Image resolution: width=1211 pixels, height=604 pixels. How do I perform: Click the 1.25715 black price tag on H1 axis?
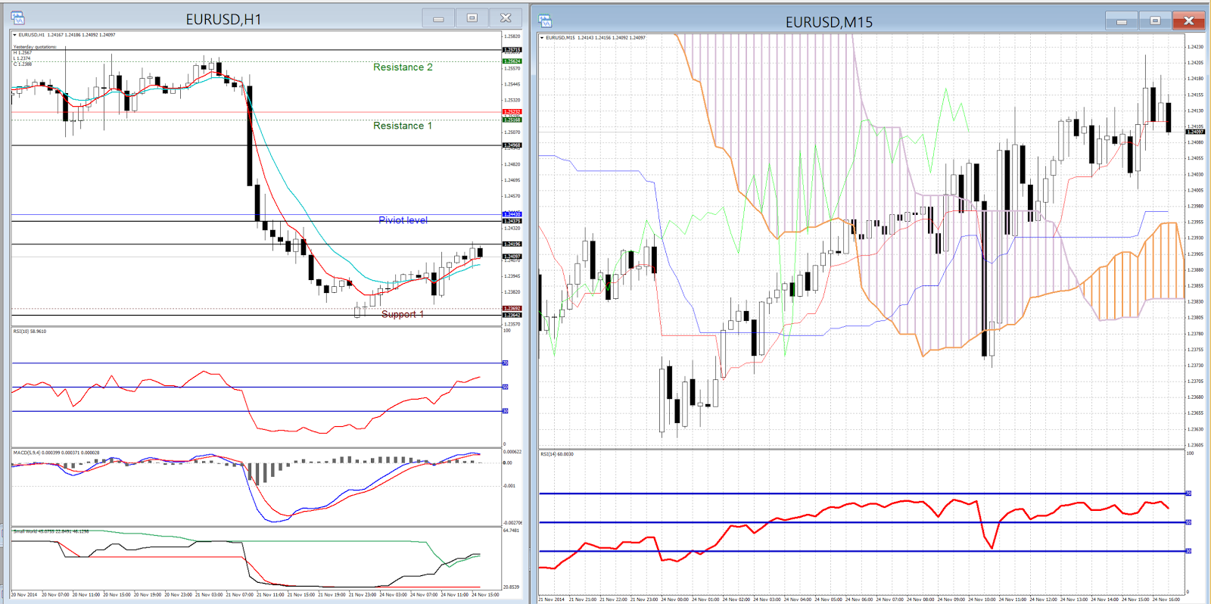click(x=512, y=50)
